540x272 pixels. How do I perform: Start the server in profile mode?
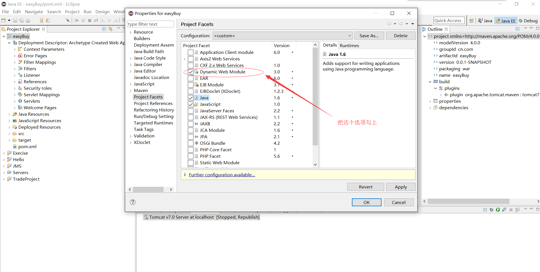point(504,210)
